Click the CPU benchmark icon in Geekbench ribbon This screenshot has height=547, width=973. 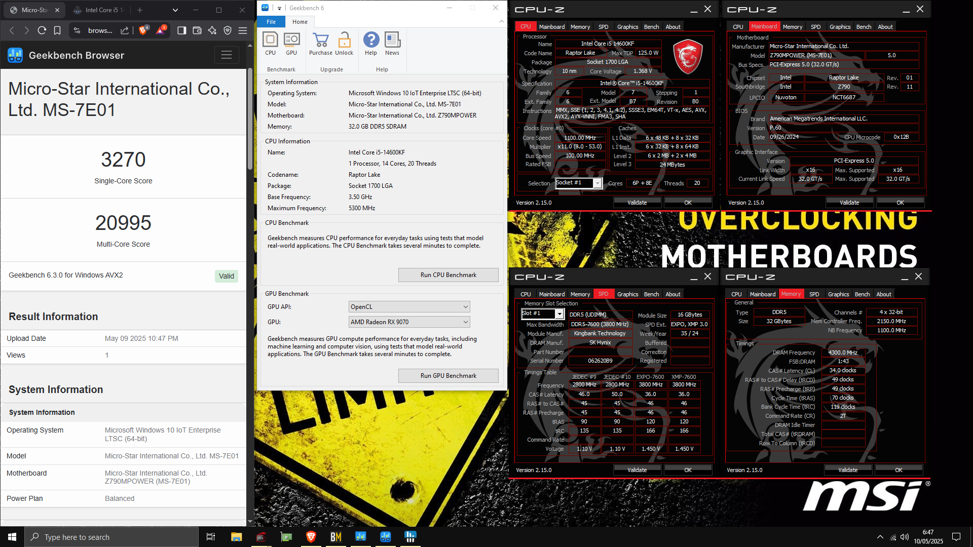pyautogui.click(x=270, y=44)
